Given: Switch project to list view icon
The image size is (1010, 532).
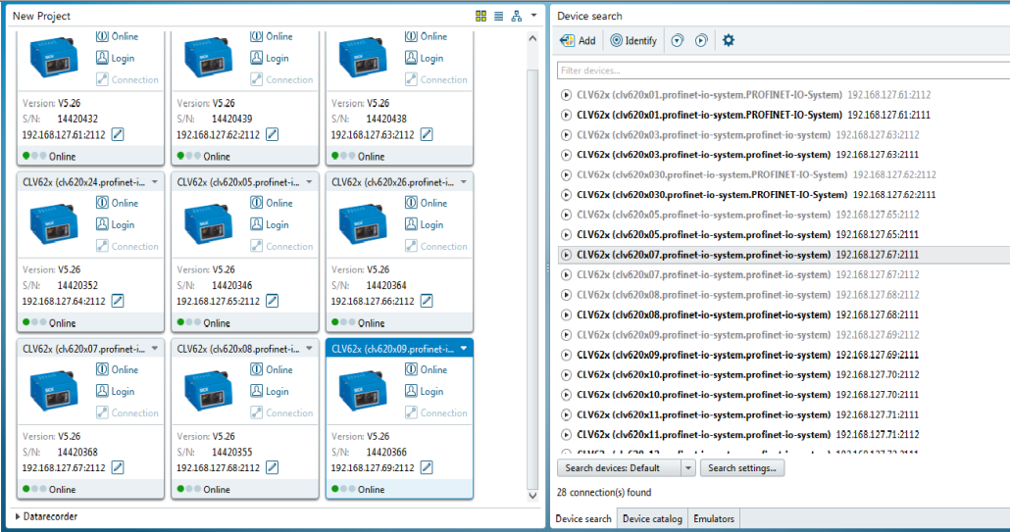Looking at the screenshot, I should [x=498, y=16].
